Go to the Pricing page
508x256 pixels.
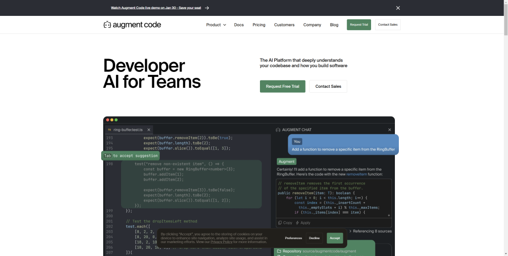click(x=259, y=25)
